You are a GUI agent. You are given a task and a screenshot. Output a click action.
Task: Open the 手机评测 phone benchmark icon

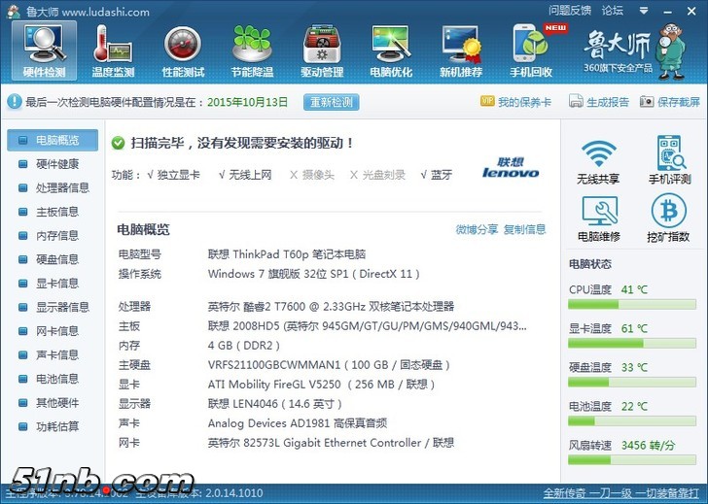click(668, 161)
